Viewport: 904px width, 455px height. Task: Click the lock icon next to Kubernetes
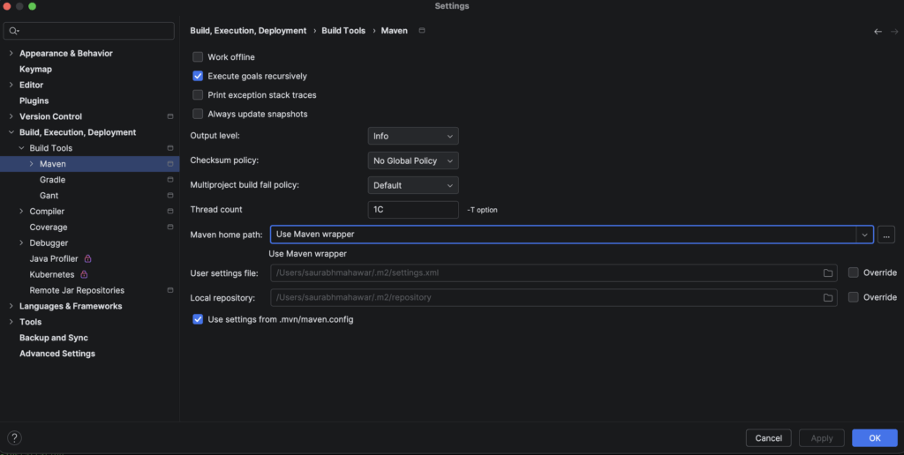[x=83, y=275]
